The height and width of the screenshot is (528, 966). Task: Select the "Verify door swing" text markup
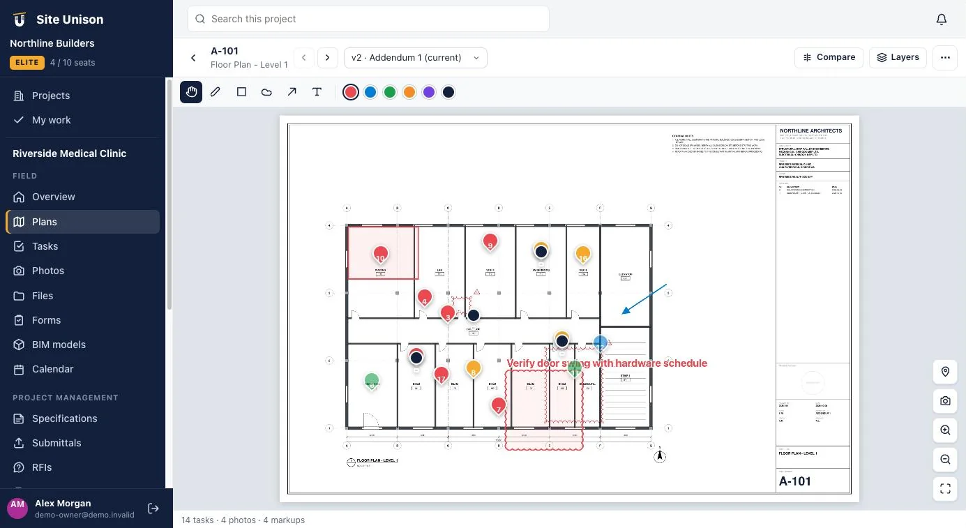[x=607, y=363]
